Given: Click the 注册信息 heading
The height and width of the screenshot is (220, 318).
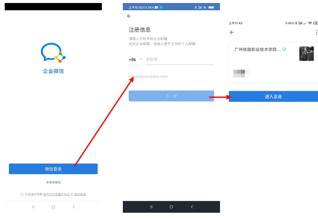Looking at the screenshot, I should coord(140,30).
